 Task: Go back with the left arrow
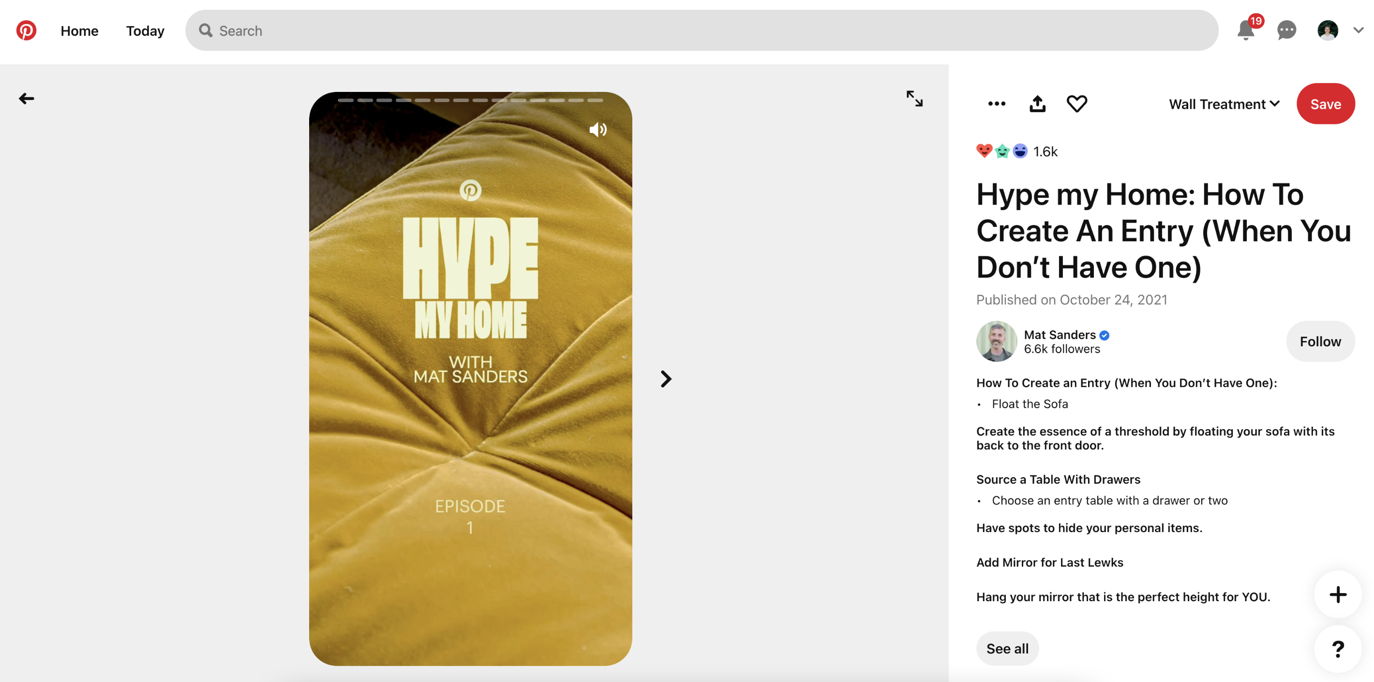point(26,98)
